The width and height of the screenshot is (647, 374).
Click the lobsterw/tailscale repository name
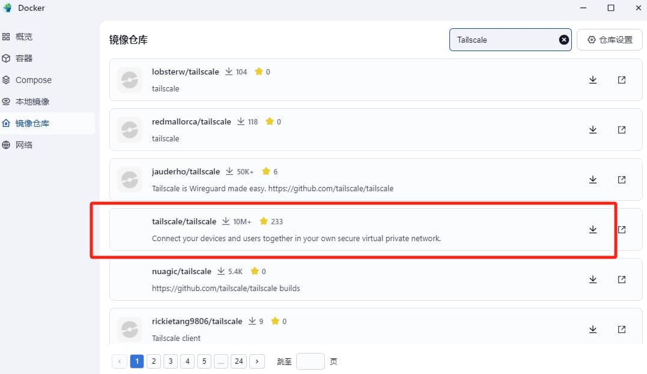tap(185, 72)
